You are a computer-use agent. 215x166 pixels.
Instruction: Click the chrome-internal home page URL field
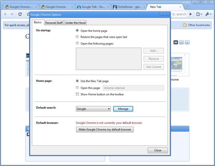[x=133, y=88]
